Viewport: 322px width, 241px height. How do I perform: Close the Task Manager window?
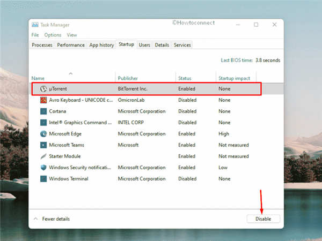coord(274,25)
